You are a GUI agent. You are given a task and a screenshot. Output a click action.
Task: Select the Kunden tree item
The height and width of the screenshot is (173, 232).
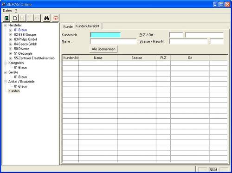[x=14, y=91]
